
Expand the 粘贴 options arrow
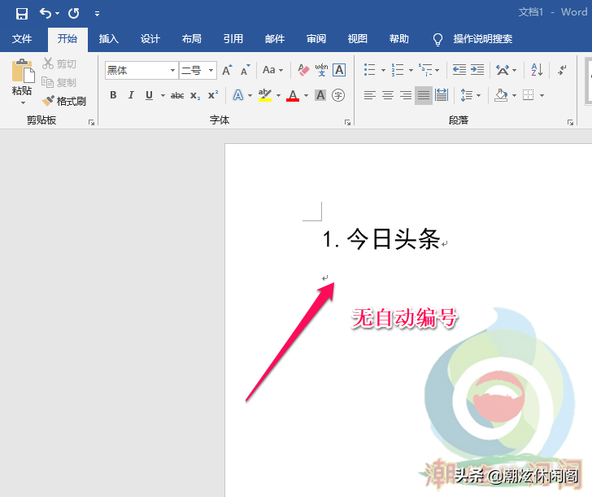tap(23, 102)
